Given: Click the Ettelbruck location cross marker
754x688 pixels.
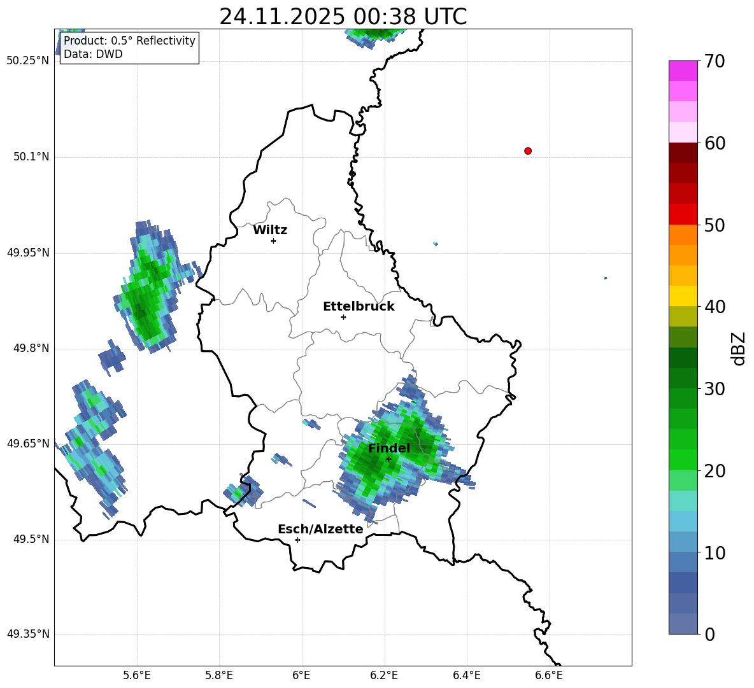Looking at the screenshot, I should click(x=343, y=317).
